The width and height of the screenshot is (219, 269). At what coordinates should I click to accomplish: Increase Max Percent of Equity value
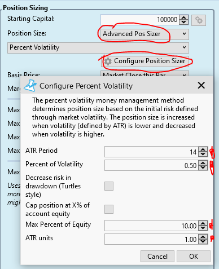tap(203, 223)
